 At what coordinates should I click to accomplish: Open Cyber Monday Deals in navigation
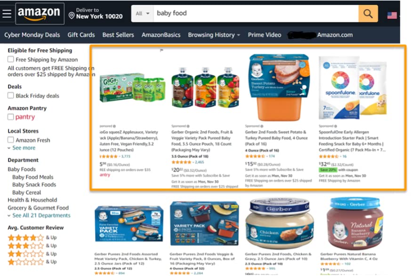[32, 35]
